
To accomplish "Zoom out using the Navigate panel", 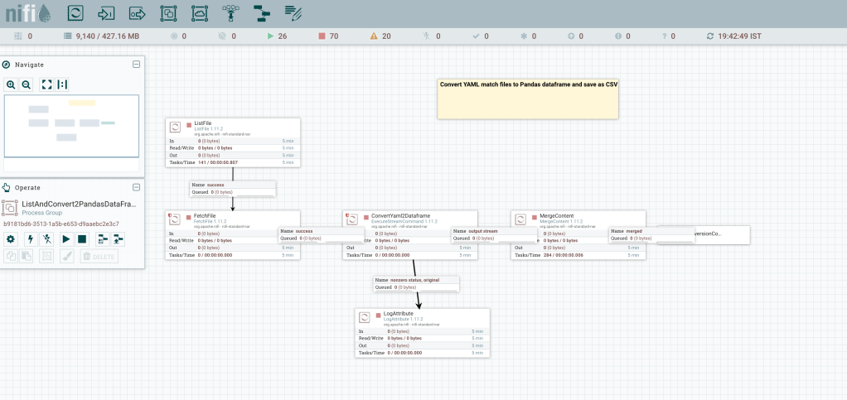I will click(26, 84).
